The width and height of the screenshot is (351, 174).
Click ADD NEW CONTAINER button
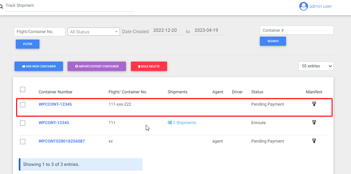pyautogui.click(x=39, y=66)
